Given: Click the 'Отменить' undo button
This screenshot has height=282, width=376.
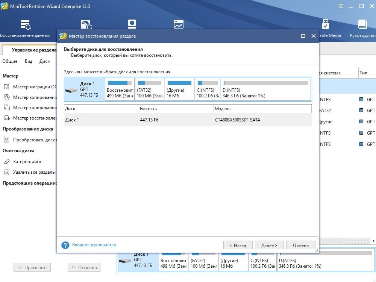Looking at the screenshot, I should click(84, 267).
